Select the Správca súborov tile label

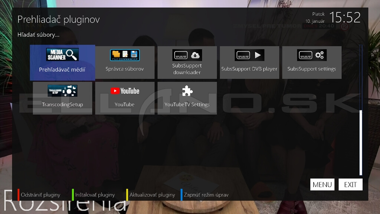pyautogui.click(x=125, y=69)
